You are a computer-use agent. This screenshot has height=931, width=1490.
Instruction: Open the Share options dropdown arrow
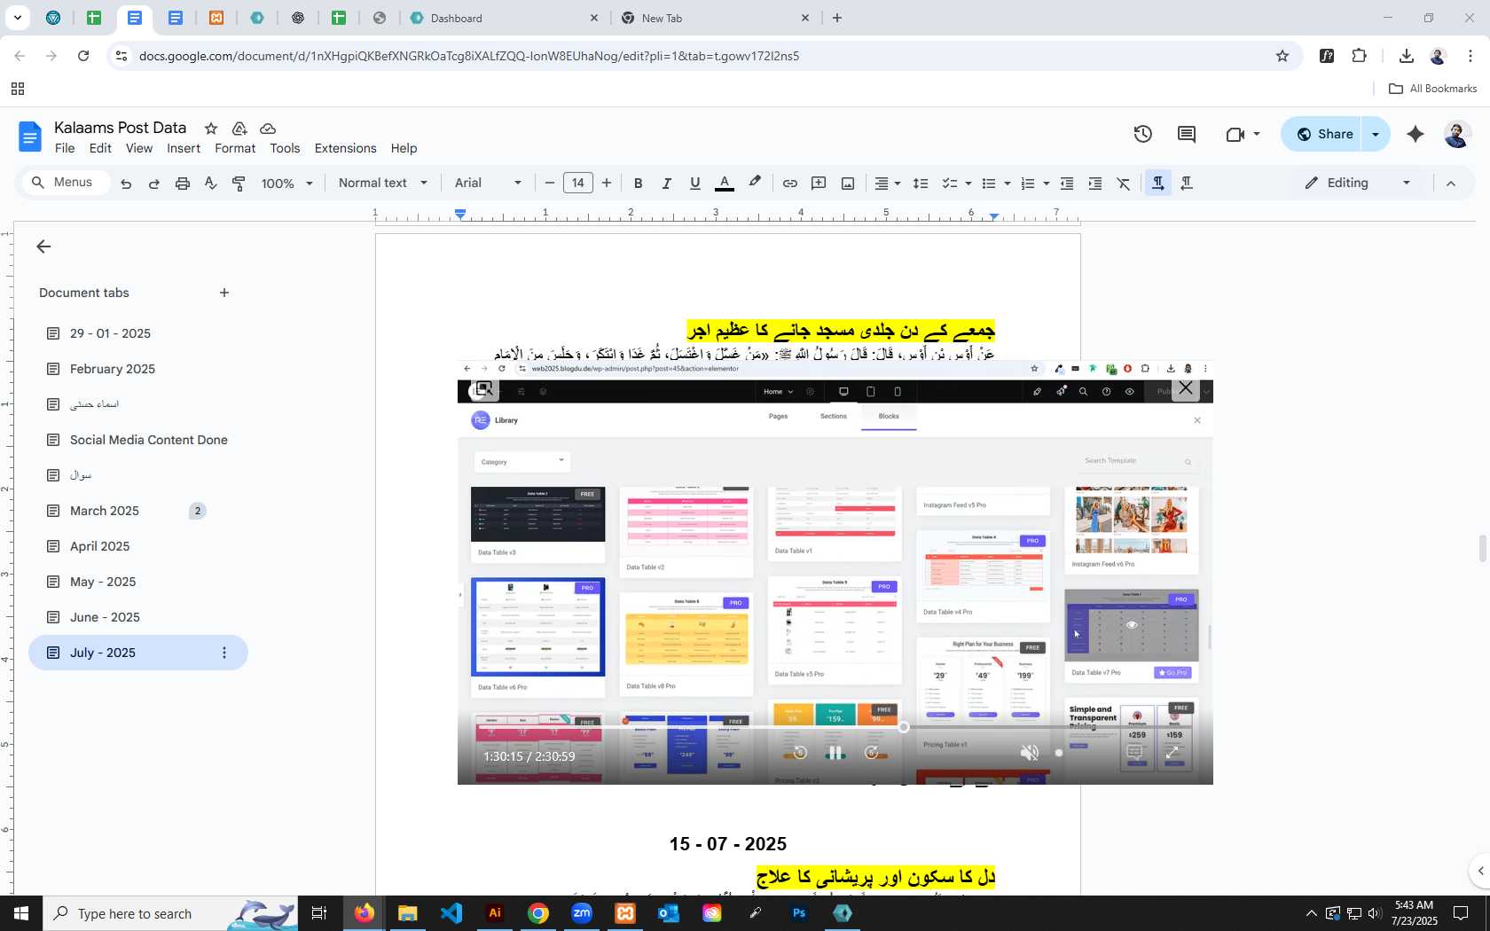tap(1376, 134)
